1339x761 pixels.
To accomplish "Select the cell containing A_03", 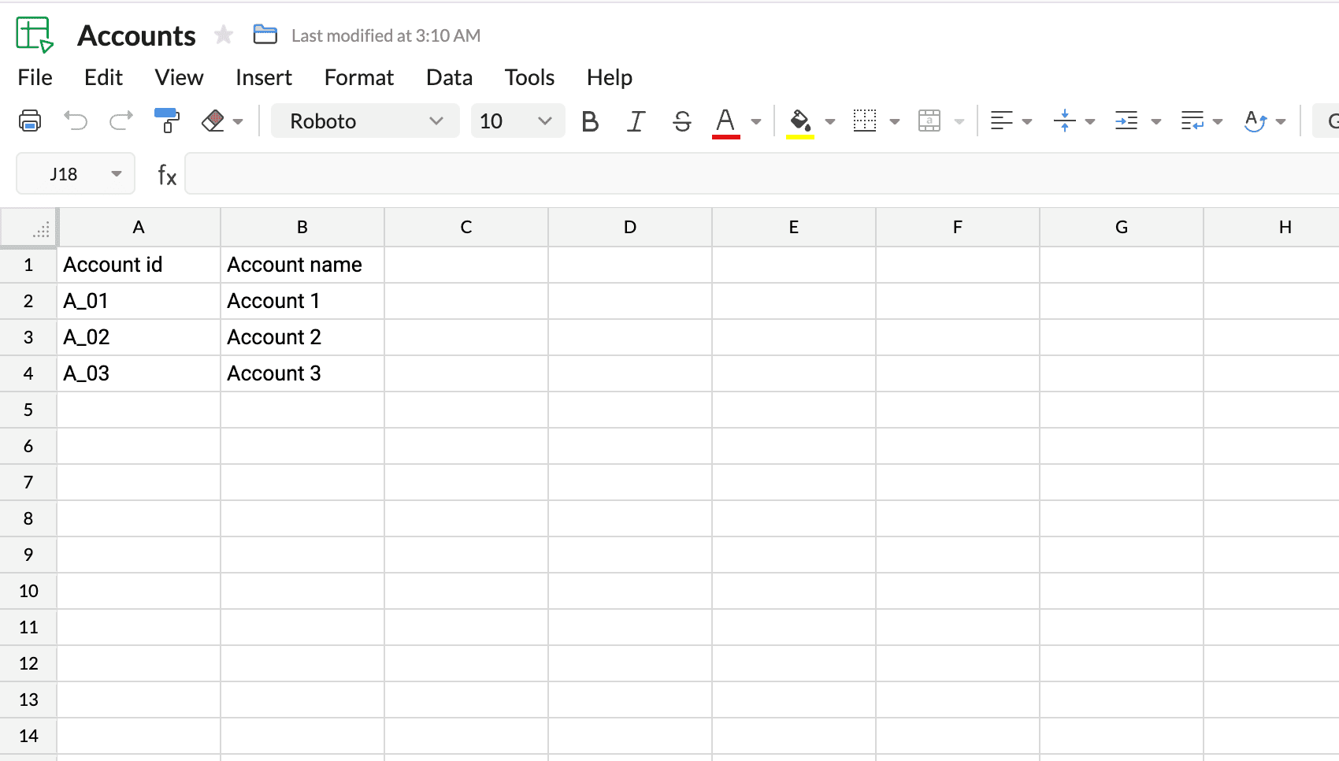I will 139,373.
